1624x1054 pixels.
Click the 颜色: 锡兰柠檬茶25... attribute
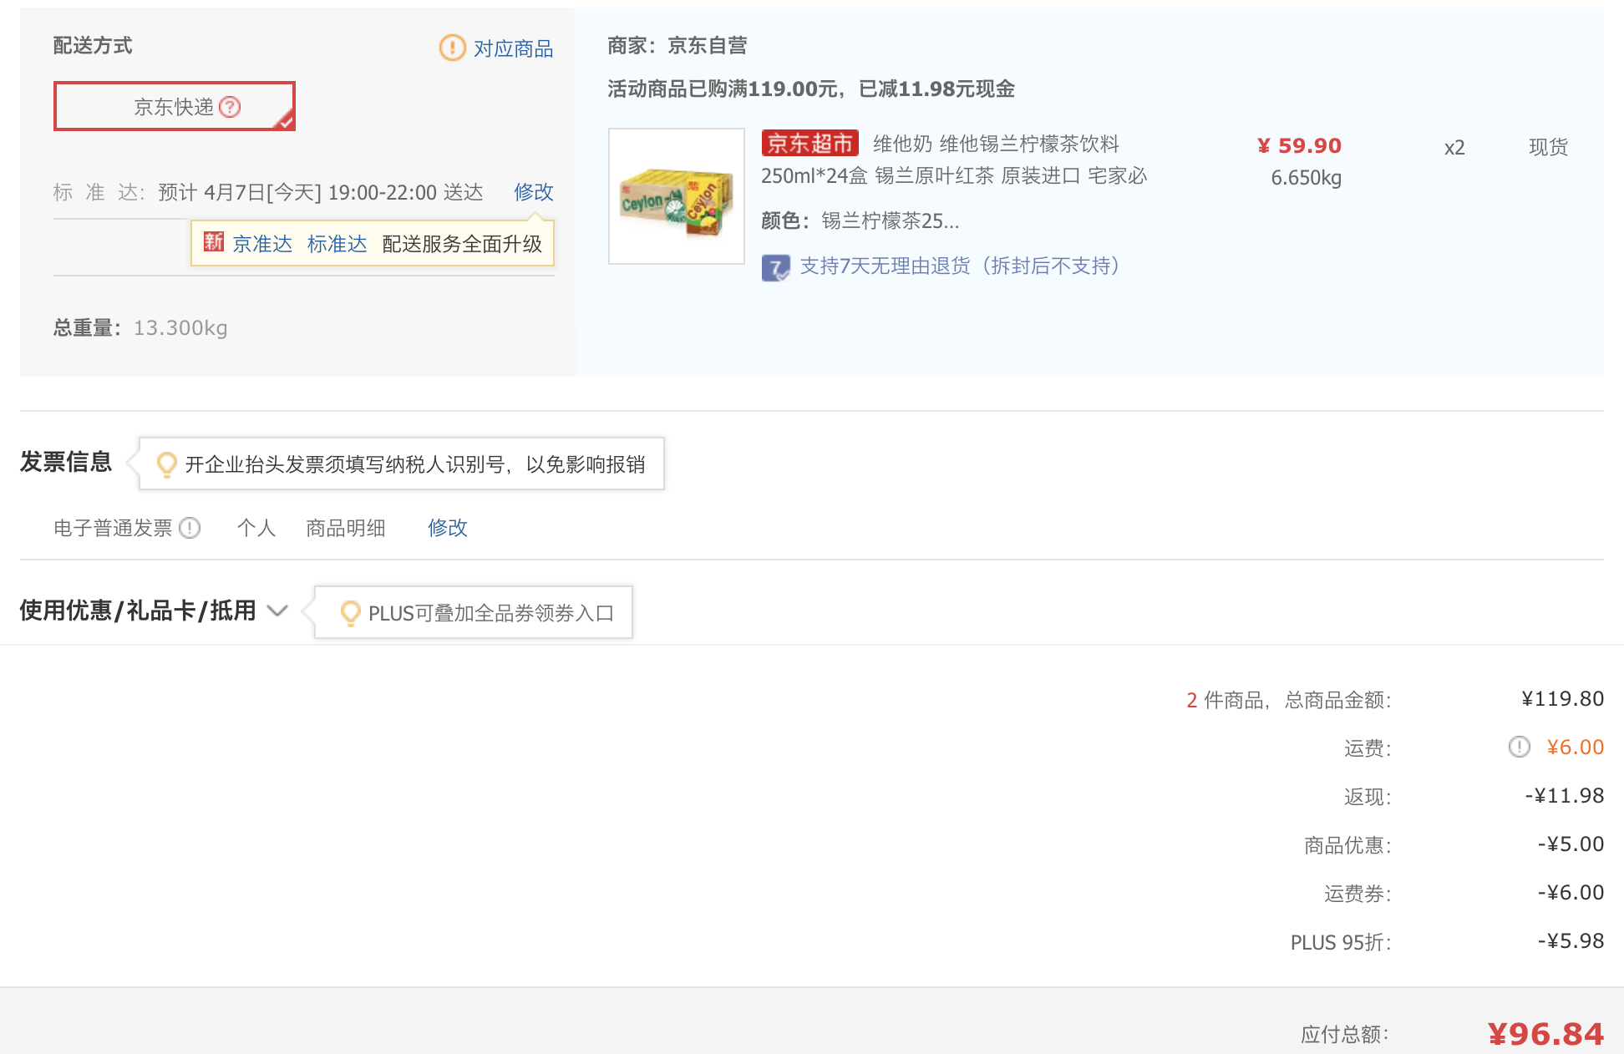[860, 221]
